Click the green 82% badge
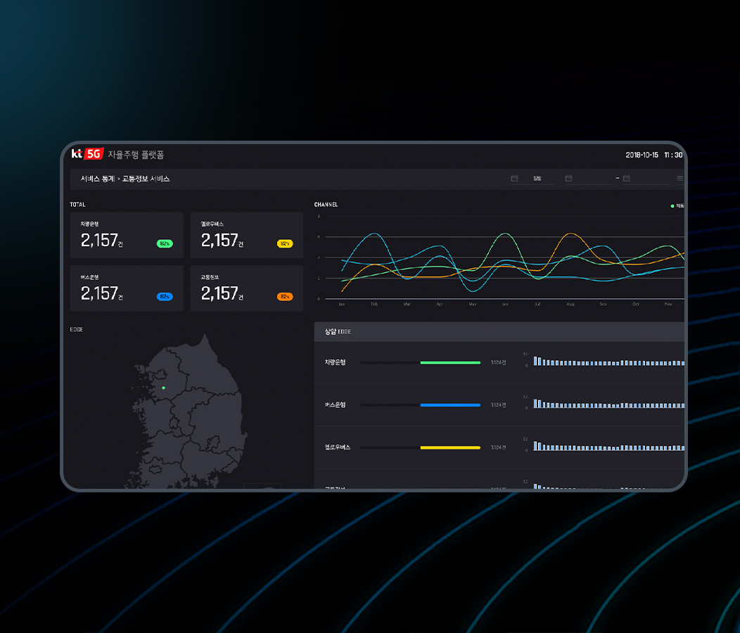Image resolution: width=740 pixels, height=633 pixels. (165, 243)
